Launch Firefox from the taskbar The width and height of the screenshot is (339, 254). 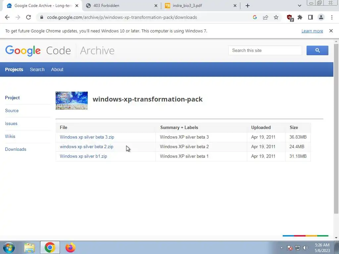[71, 247]
